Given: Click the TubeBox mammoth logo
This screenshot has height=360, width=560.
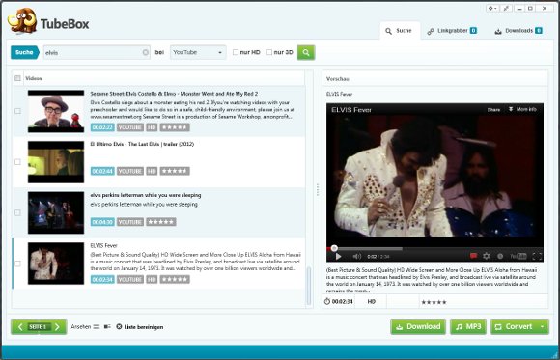Looking at the screenshot, I should 22,20.
